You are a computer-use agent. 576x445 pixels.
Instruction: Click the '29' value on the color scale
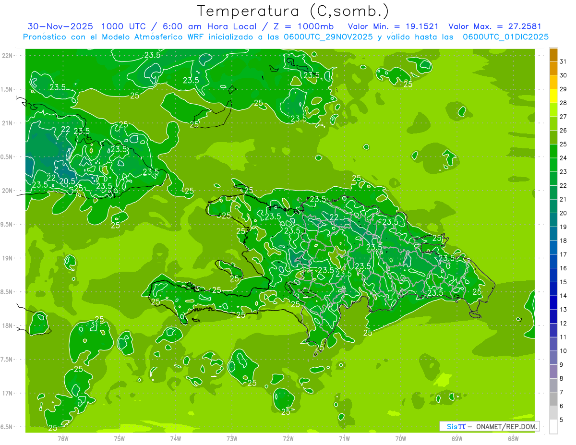[x=564, y=89]
